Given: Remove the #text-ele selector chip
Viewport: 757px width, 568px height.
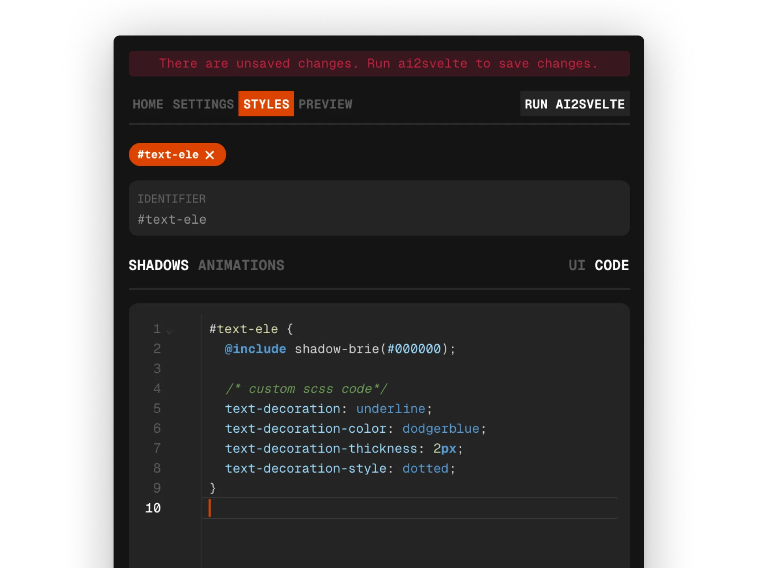Looking at the screenshot, I should (210, 154).
